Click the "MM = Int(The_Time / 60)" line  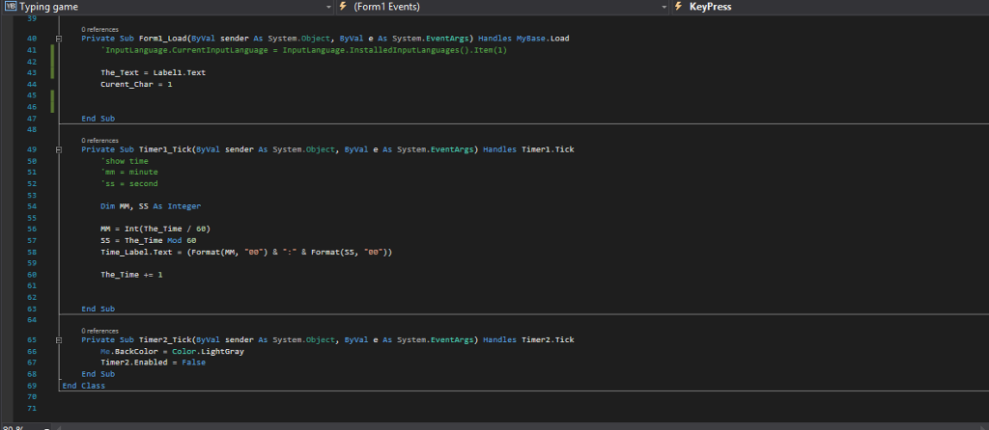coord(155,228)
